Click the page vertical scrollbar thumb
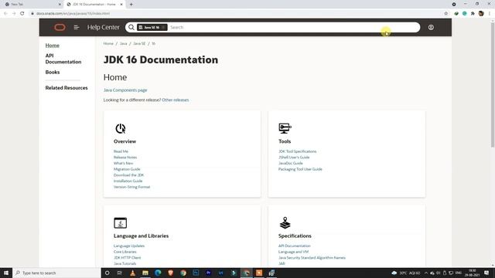 pos(492,85)
